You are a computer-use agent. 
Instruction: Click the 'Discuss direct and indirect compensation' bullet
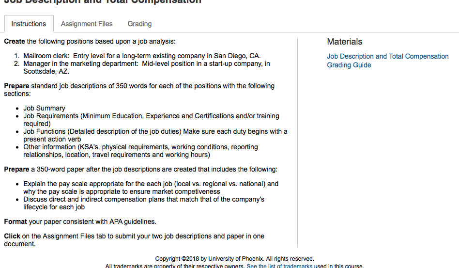144,203
